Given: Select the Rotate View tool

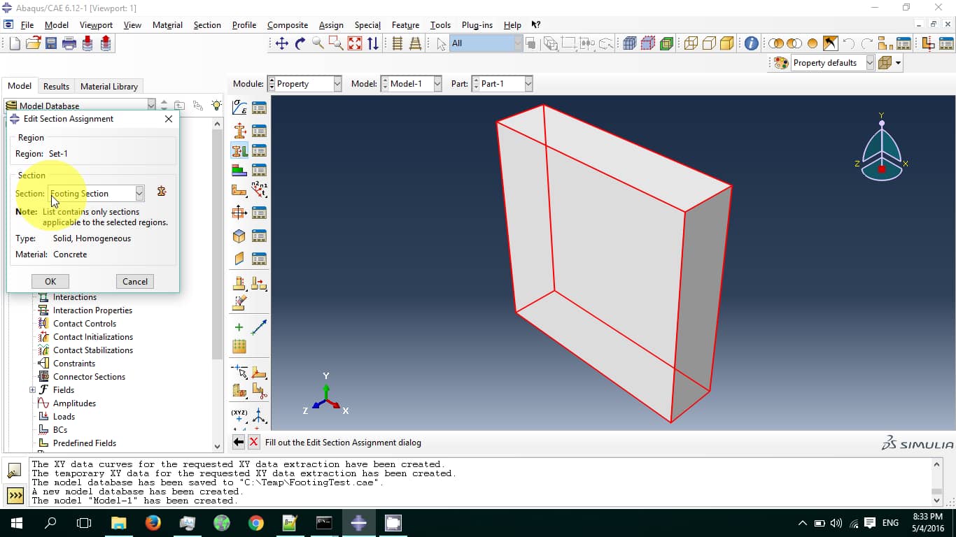Looking at the screenshot, I should pos(300,43).
